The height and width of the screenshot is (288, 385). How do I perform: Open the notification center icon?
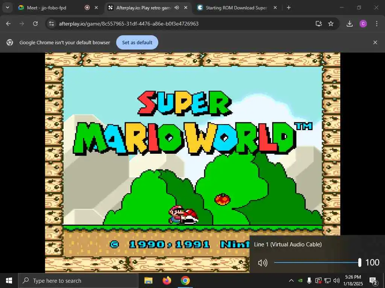(373, 280)
